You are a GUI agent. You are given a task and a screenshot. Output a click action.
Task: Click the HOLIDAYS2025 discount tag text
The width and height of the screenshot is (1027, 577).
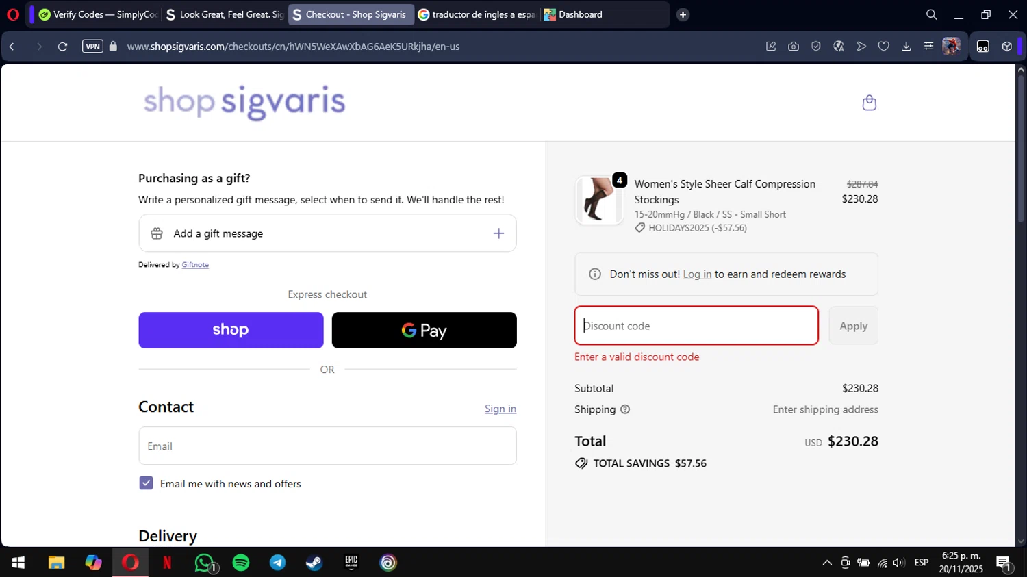[x=698, y=228]
